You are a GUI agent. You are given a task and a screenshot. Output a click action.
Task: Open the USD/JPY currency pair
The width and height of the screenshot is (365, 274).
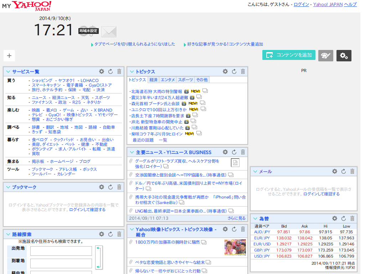pyautogui.click(x=262, y=256)
